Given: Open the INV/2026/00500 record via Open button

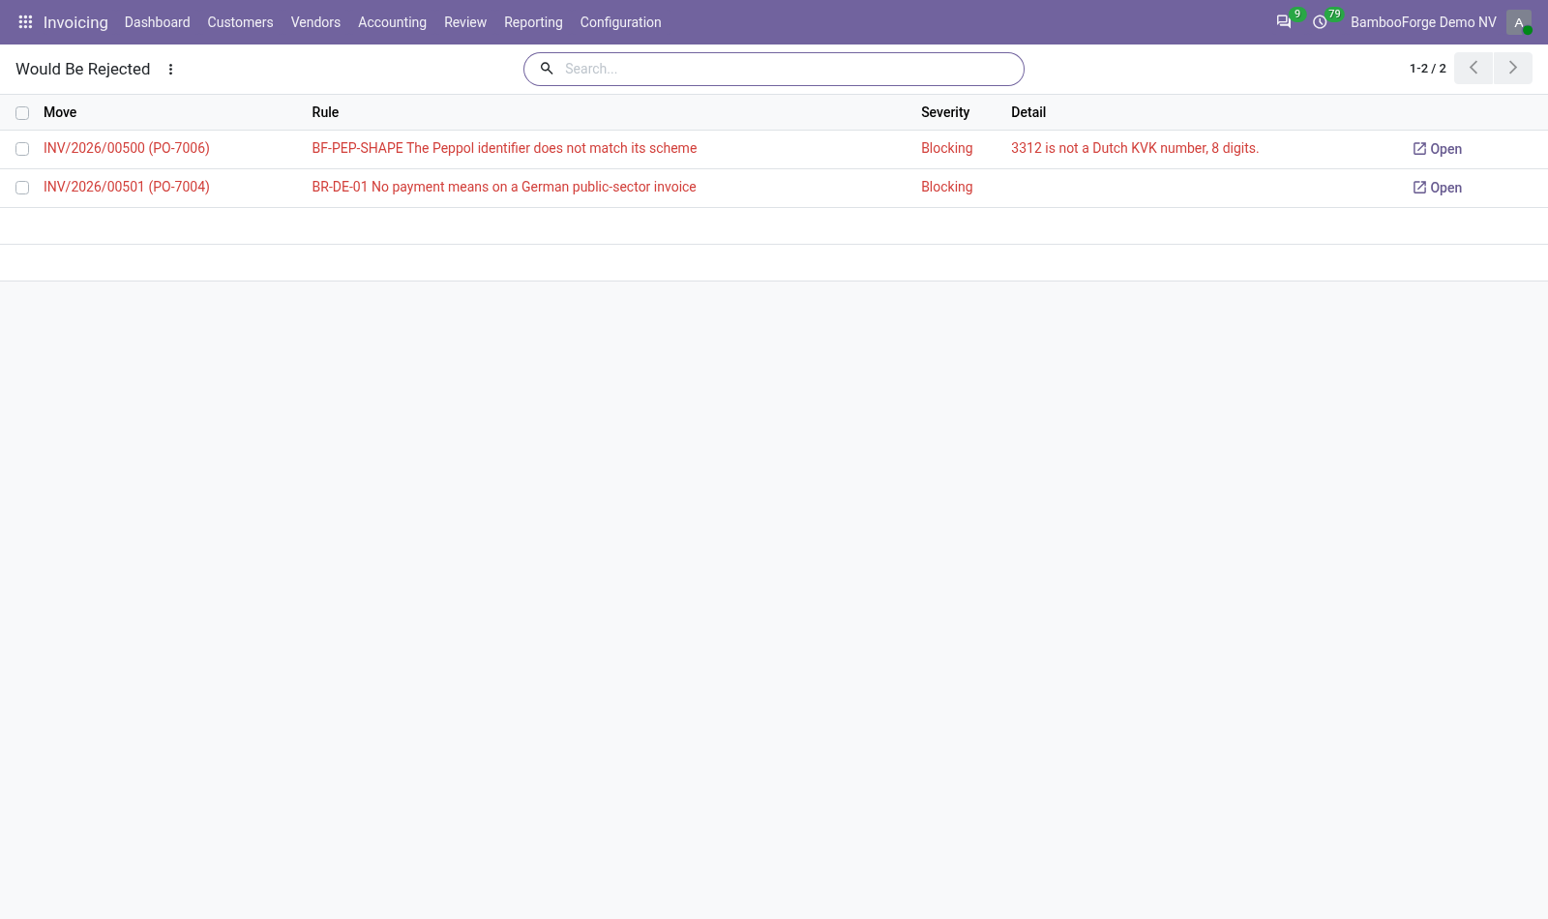Looking at the screenshot, I should click(x=1438, y=149).
